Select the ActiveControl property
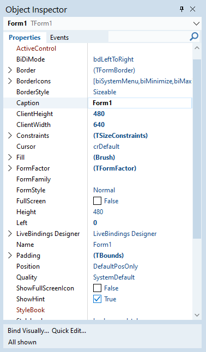The height and width of the screenshot is (352, 206). pyautogui.click(x=36, y=48)
